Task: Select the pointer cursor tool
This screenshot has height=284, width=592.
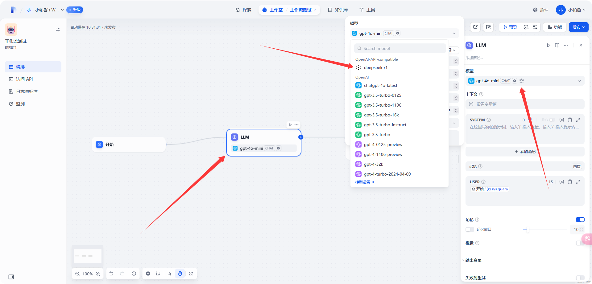Action: pos(170,274)
